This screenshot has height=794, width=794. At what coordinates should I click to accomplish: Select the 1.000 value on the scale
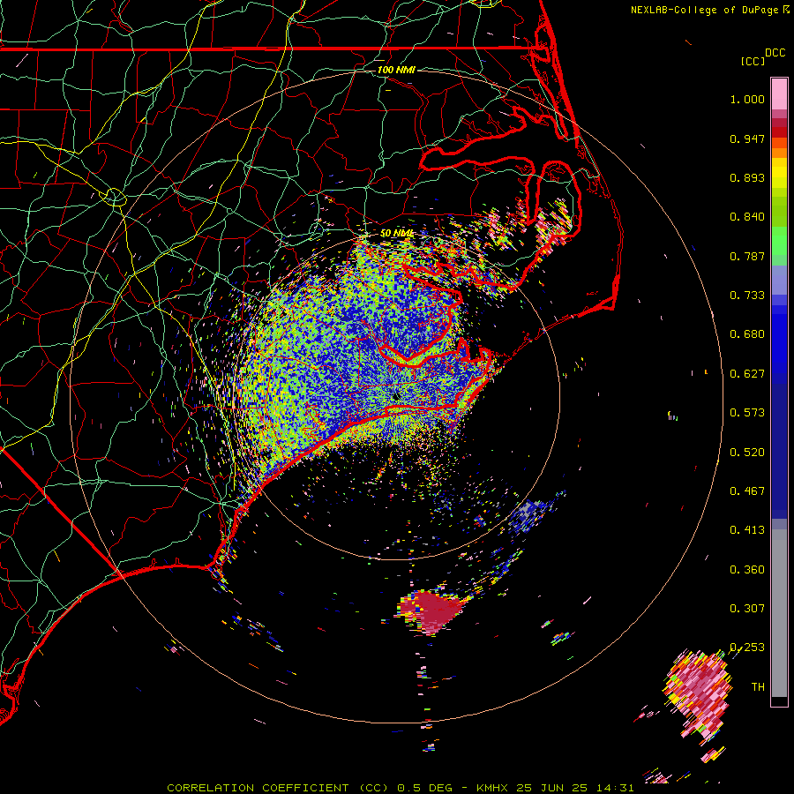click(747, 99)
